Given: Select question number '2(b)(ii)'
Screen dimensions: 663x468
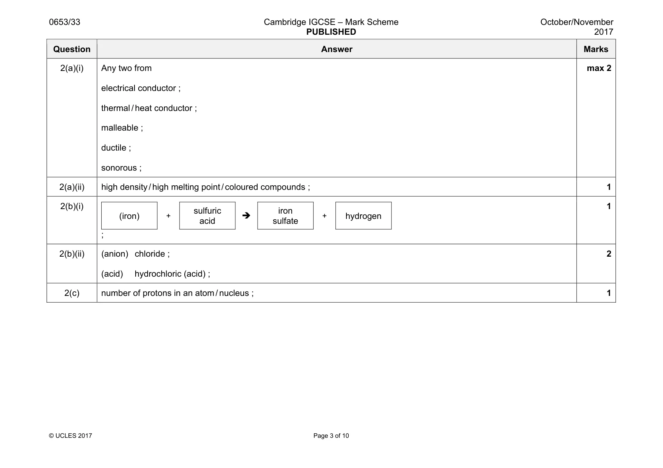Looking at the screenshot, I should 72,254.
